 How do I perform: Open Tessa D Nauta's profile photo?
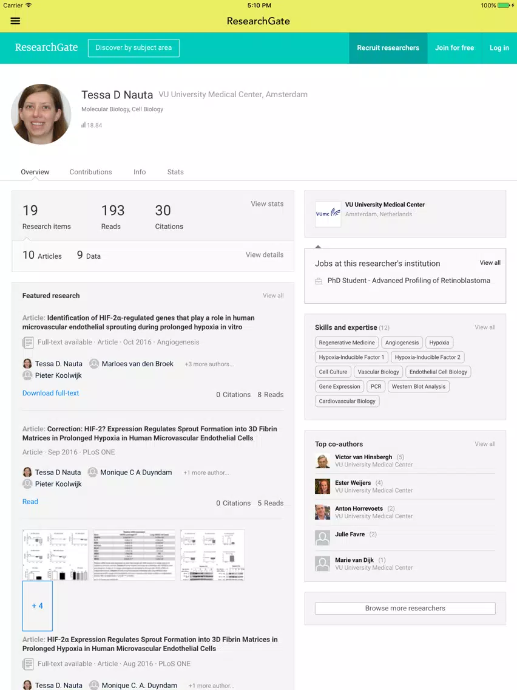click(41, 114)
